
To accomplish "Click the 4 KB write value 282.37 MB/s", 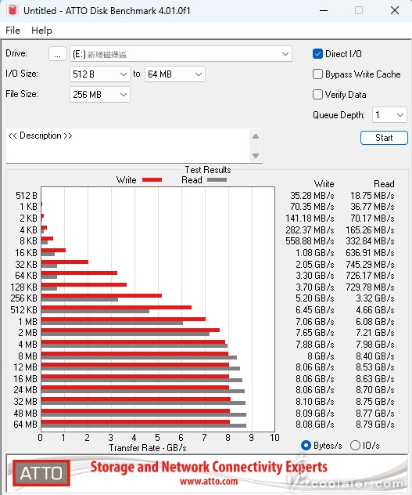I will pyautogui.click(x=310, y=229).
